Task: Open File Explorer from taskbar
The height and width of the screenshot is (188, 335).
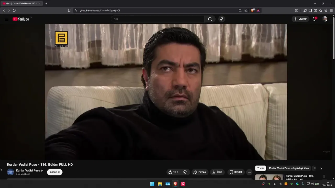Action: pyautogui.click(x=160, y=184)
